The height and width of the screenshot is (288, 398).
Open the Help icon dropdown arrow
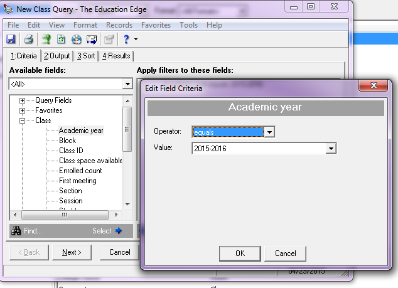pos(136,40)
